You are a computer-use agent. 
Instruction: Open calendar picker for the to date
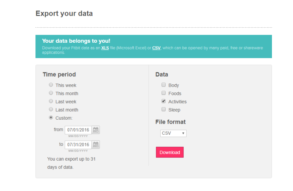(96, 144)
